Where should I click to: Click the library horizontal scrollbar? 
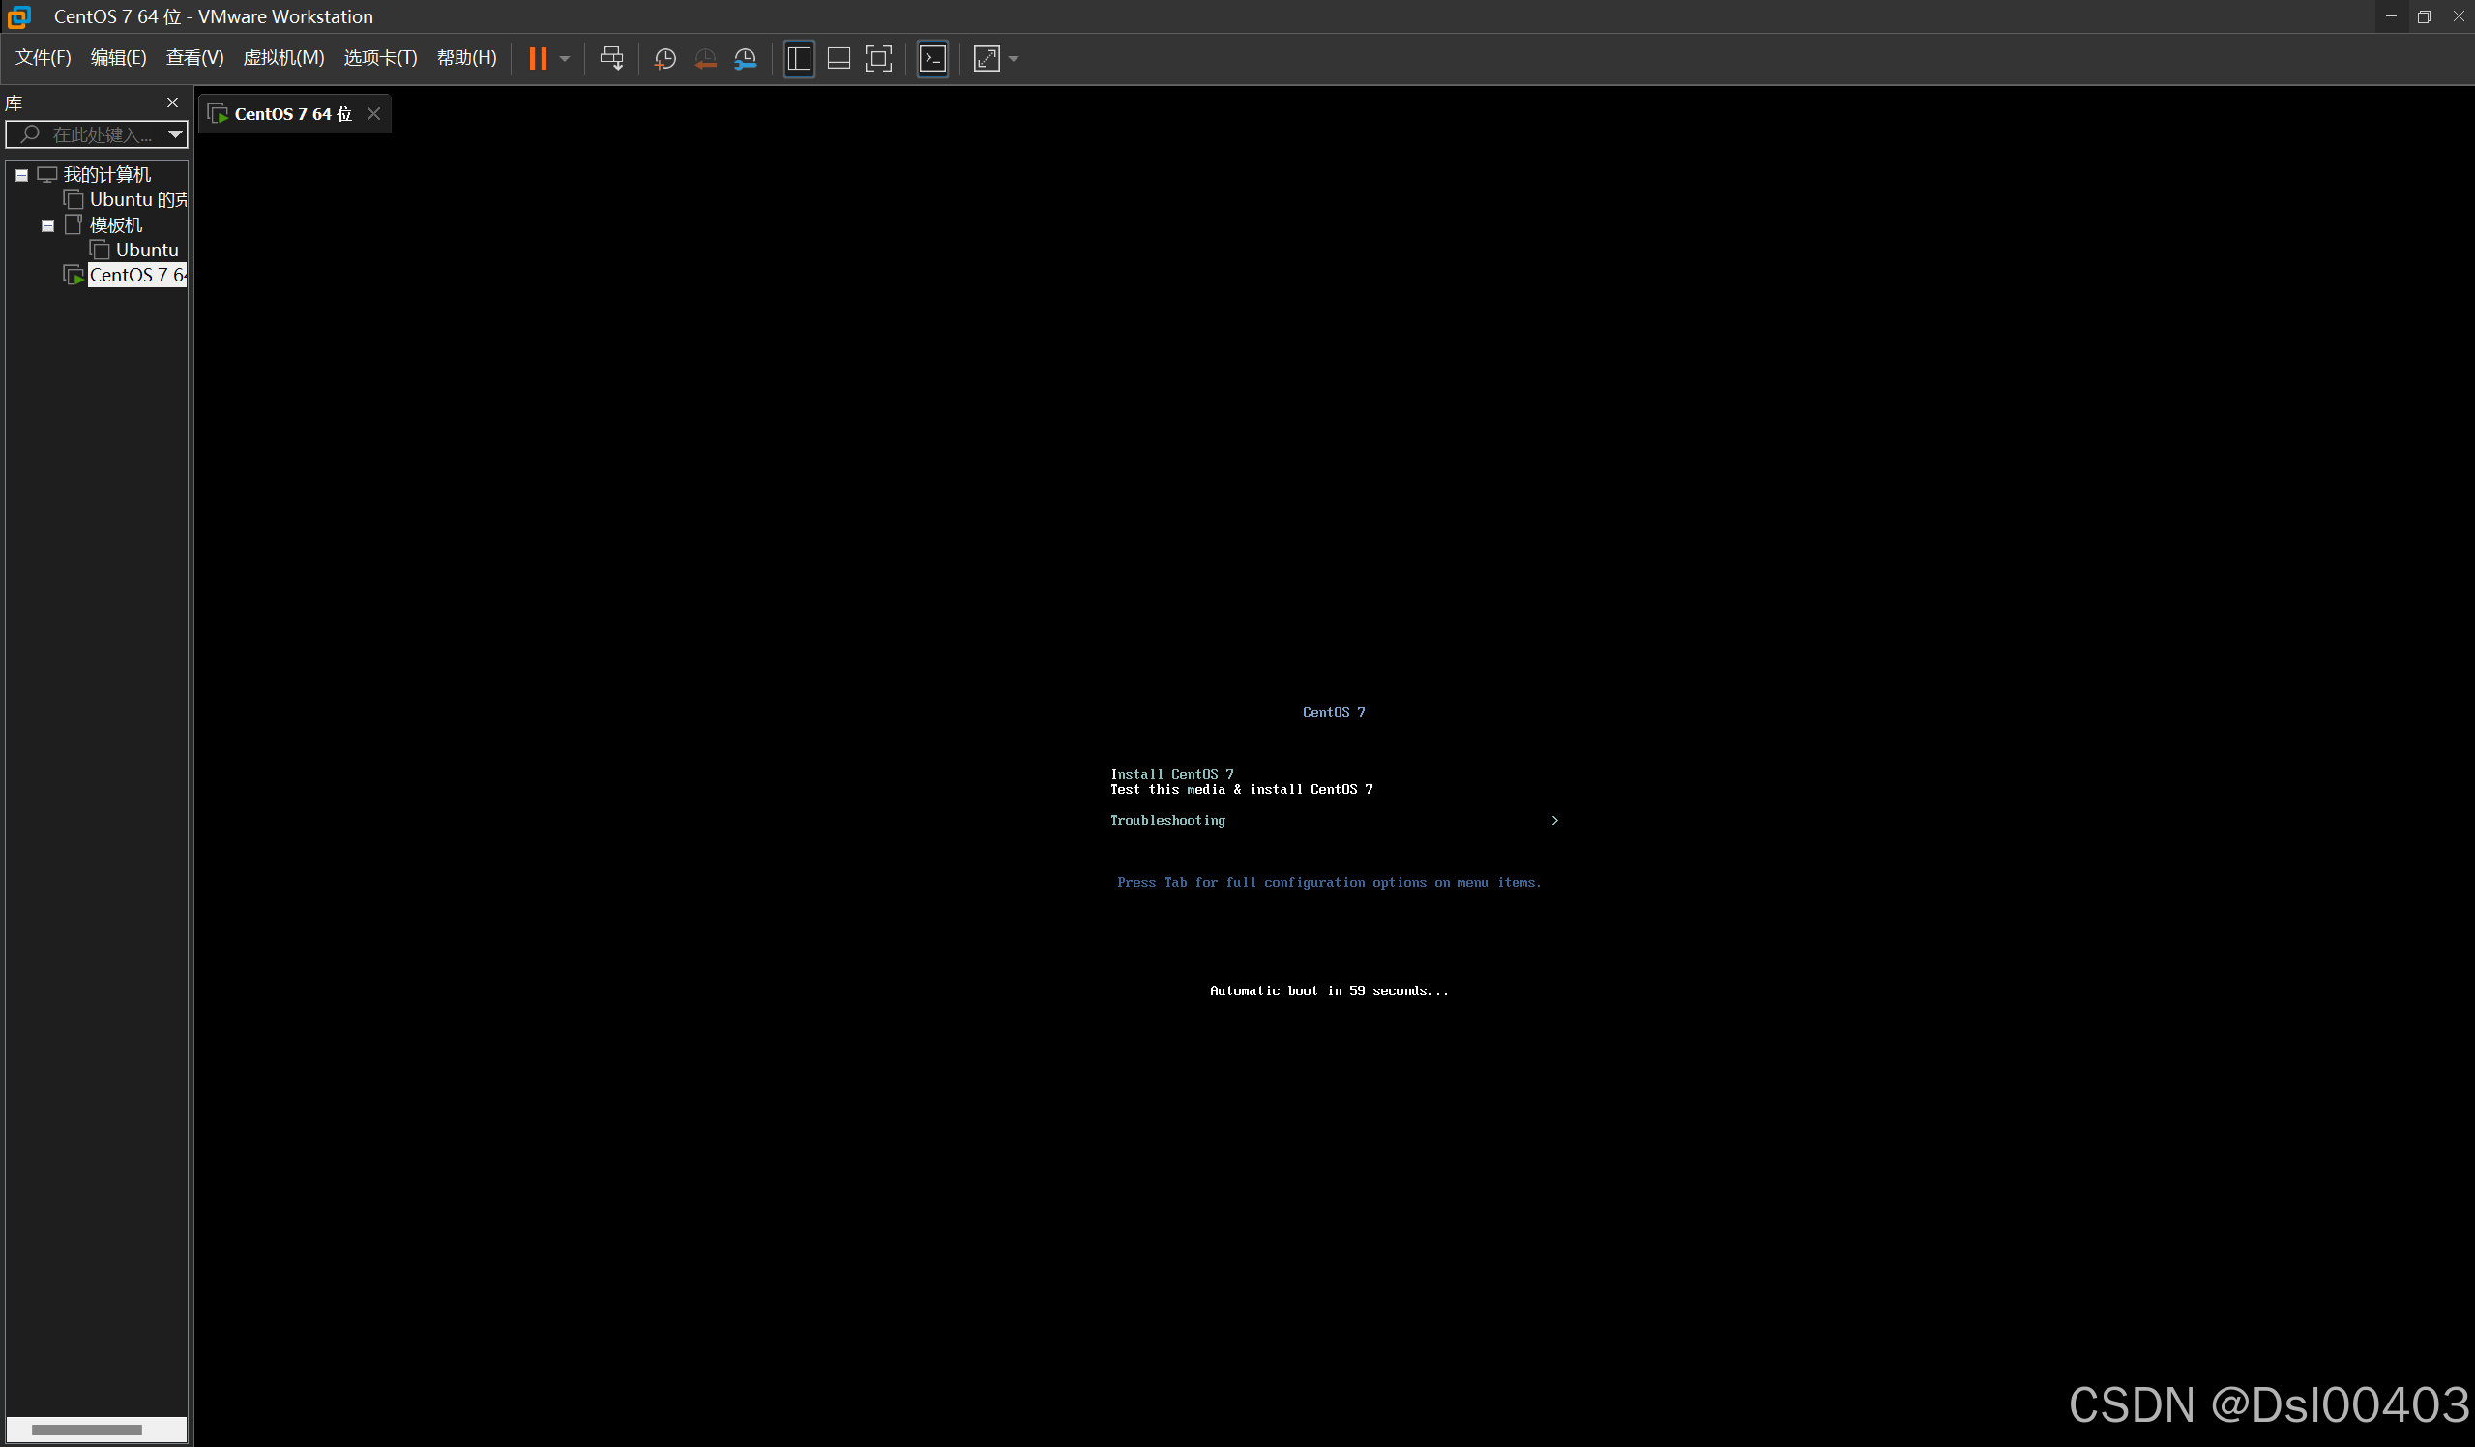(x=86, y=1430)
